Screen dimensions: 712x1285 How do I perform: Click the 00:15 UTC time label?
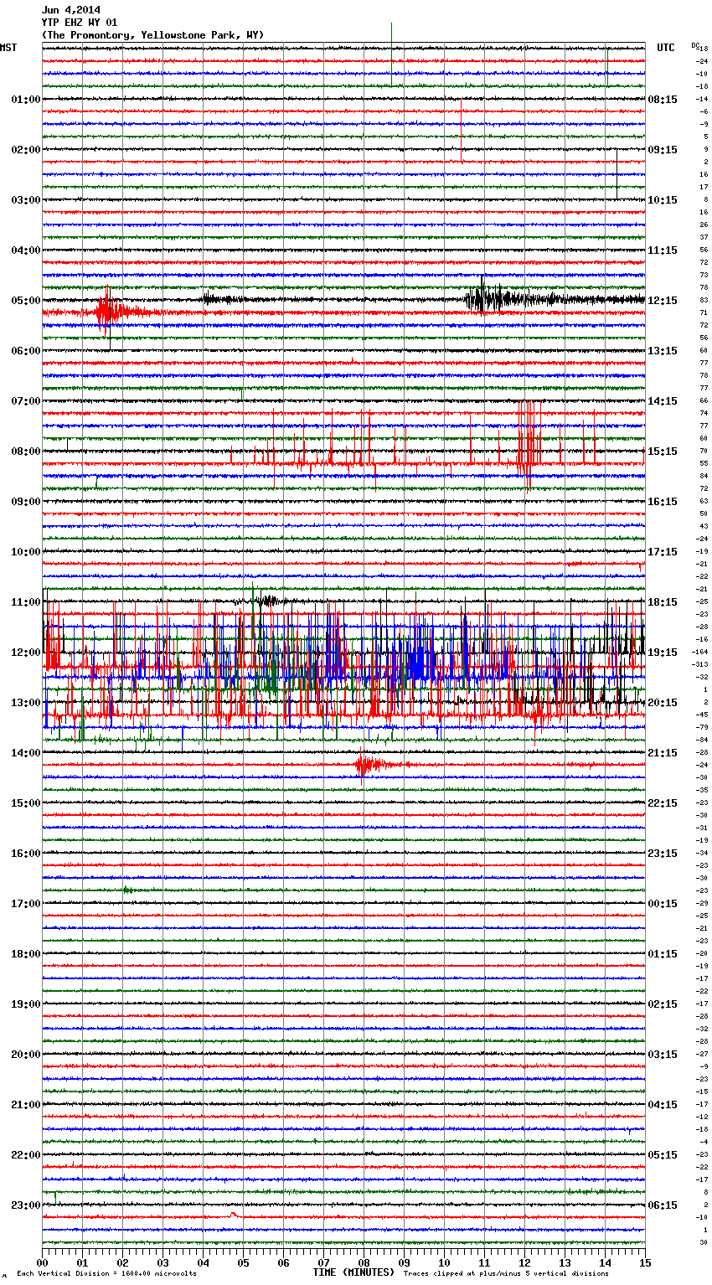tap(663, 904)
